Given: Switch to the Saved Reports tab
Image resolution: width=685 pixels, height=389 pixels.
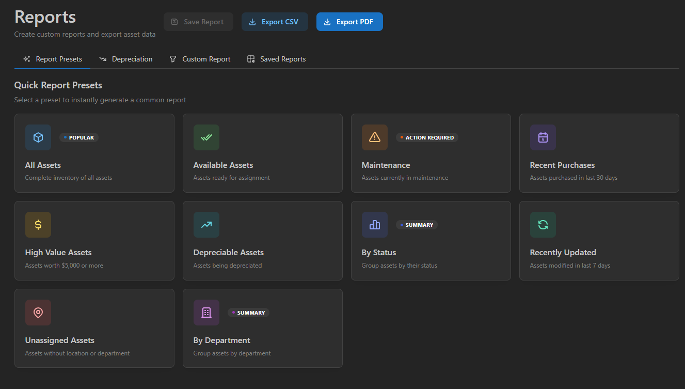Looking at the screenshot, I should pos(276,59).
